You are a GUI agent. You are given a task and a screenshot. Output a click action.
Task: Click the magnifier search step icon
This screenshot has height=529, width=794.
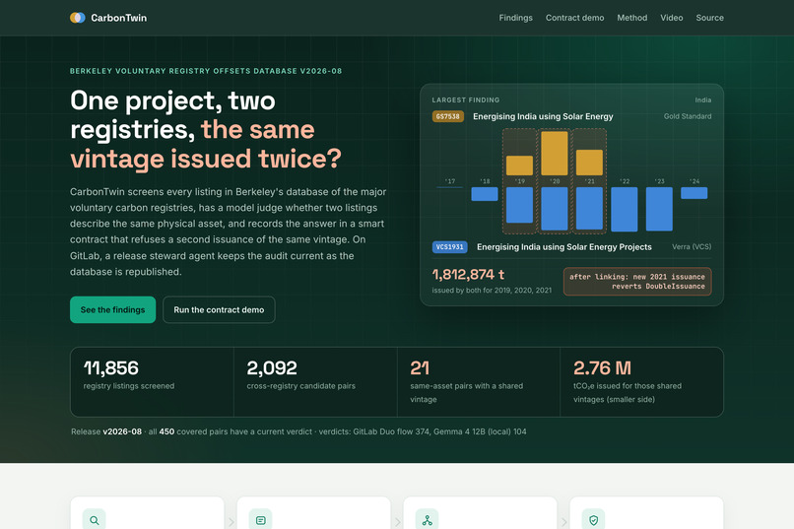95,520
